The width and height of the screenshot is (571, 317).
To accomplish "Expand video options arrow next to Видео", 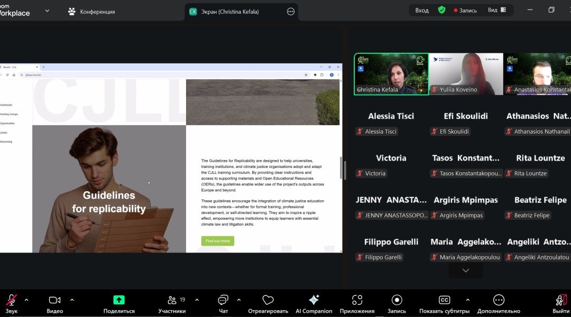I will click(x=72, y=300).
